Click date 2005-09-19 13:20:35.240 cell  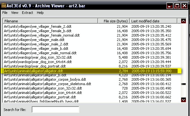(x=151, y=26)
